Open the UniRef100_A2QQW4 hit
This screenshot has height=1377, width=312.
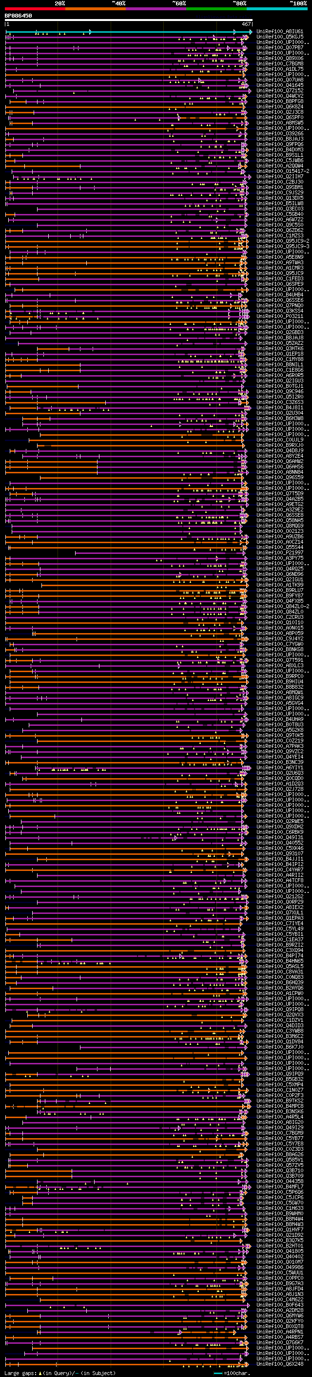280,166
